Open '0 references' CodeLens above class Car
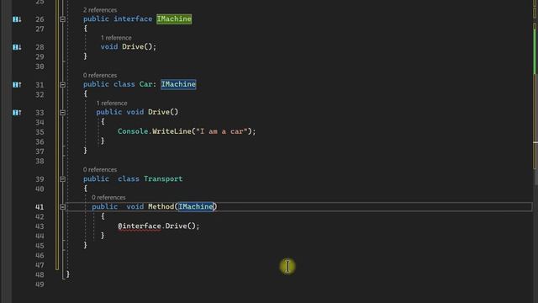Image resolution: width=538 pixels, height=303 pixels. (x=100, y=75)
